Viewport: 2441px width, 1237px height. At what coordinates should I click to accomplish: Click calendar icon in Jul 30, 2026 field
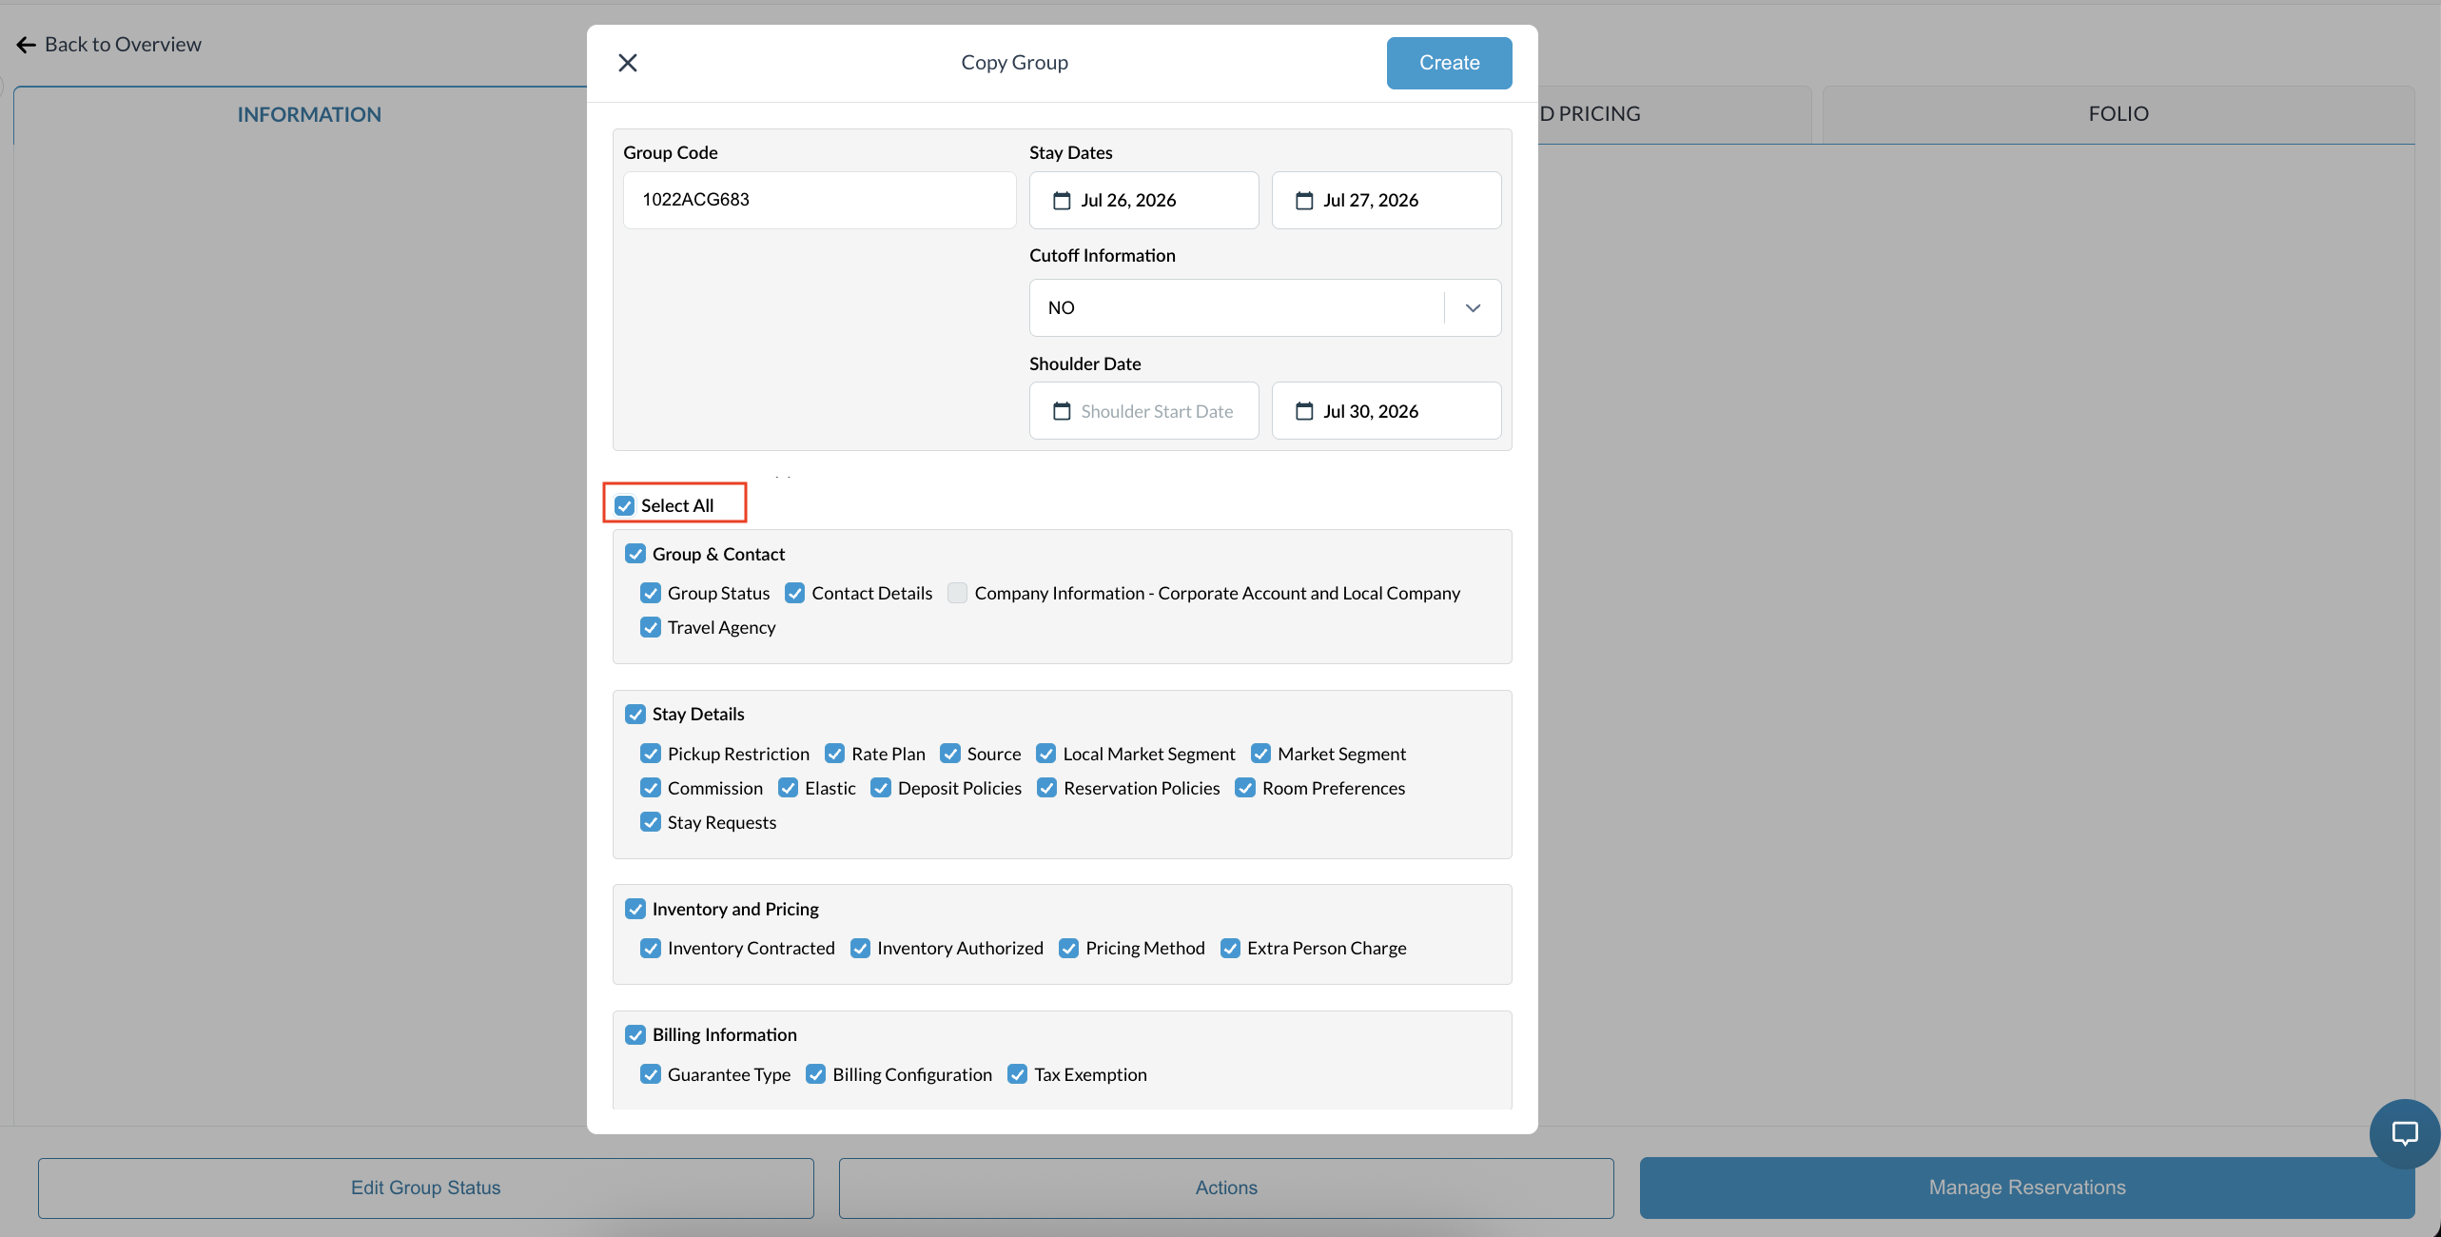tap(1304, 411)
